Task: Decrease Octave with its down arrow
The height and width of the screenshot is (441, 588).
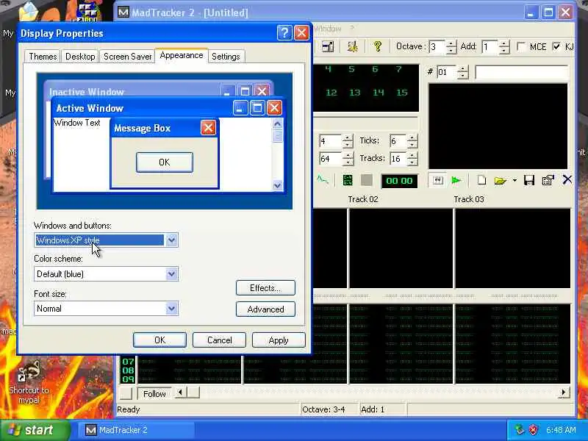Action: 451,50
